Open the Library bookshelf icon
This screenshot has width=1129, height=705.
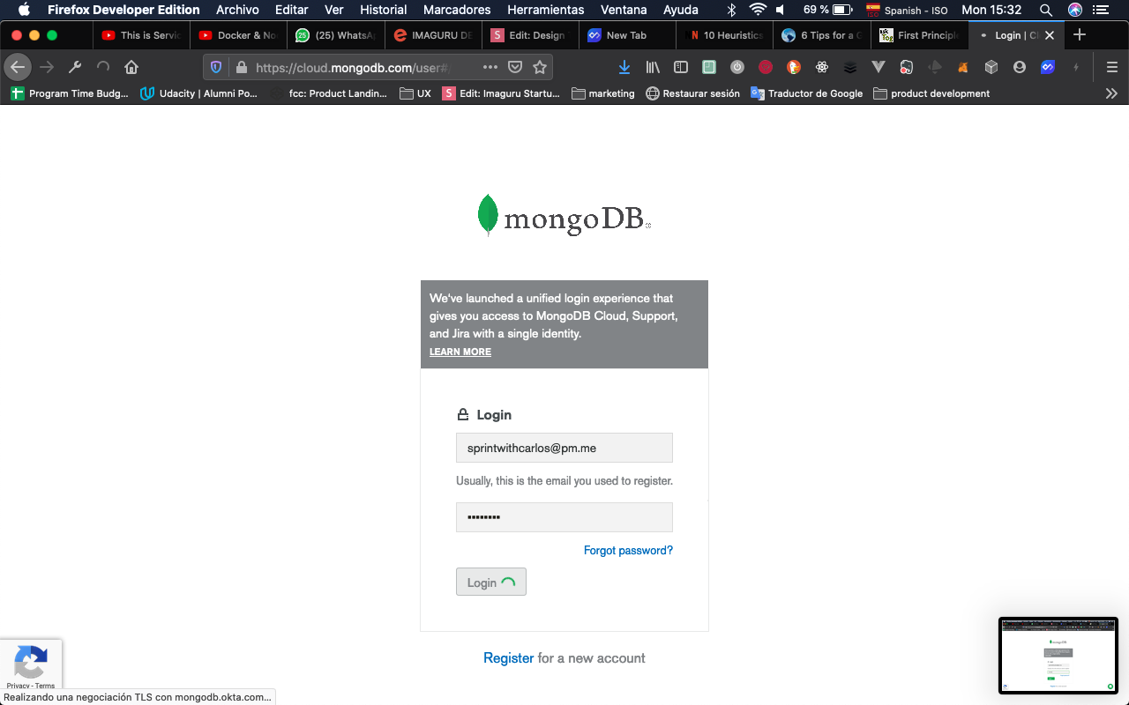(653, 67)
